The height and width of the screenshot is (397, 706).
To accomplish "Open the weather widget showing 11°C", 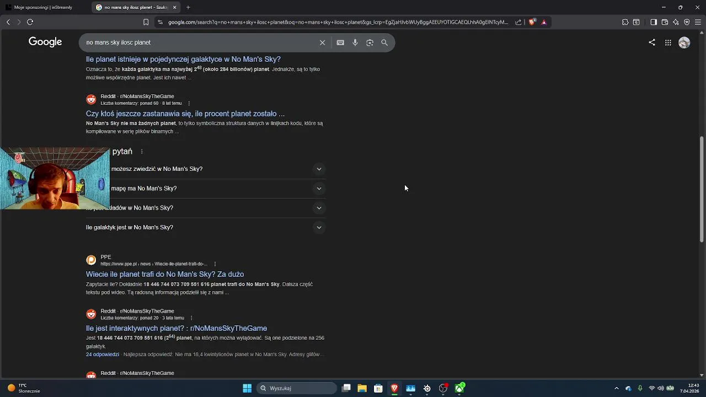I will [x=24, y=388].
